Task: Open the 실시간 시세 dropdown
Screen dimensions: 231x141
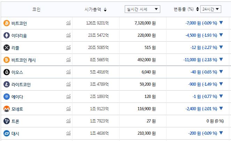Action: pos(142,9)
